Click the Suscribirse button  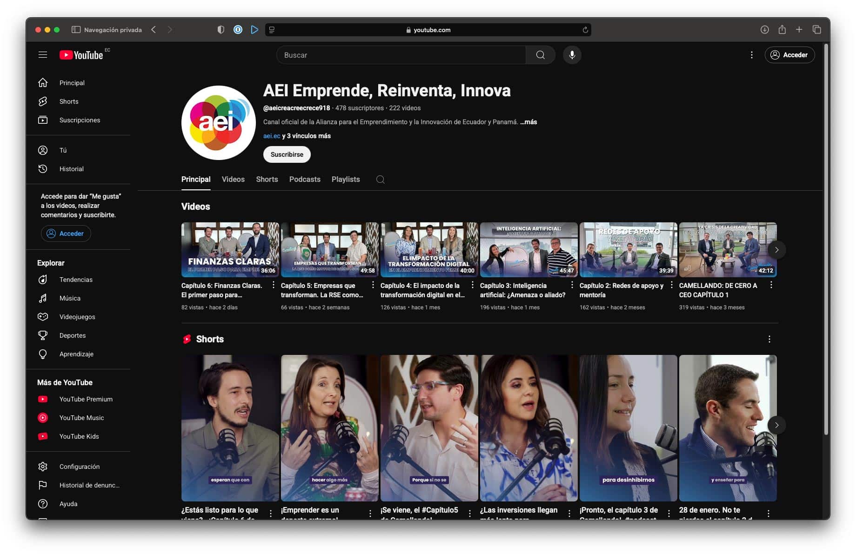click(287, 154)
